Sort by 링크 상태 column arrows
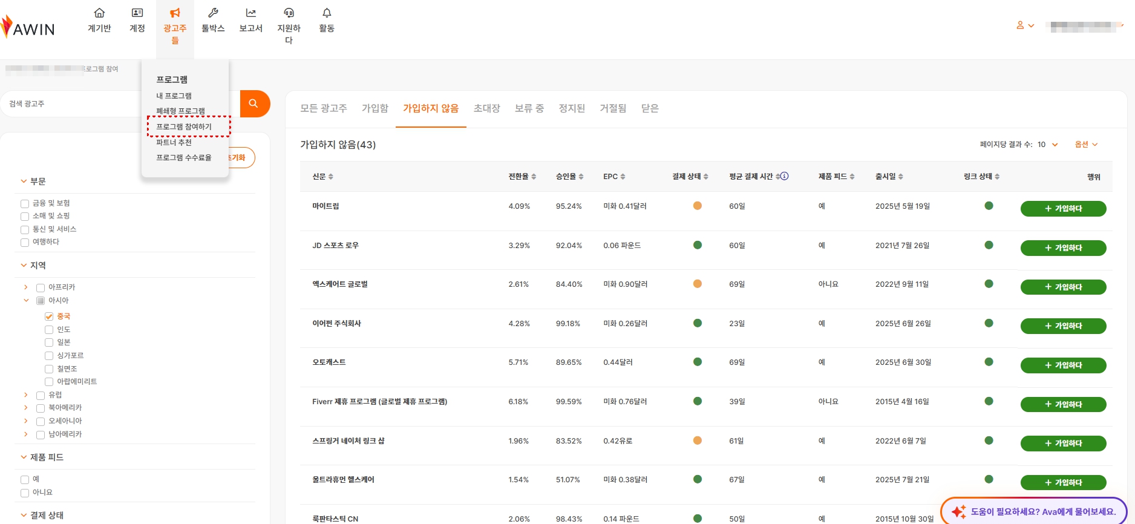The image size is (1135, 524). [x=997, y=177]
